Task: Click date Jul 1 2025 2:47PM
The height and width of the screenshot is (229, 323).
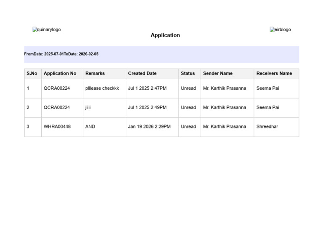Action: pyautogui.click(x=147, y=88)
